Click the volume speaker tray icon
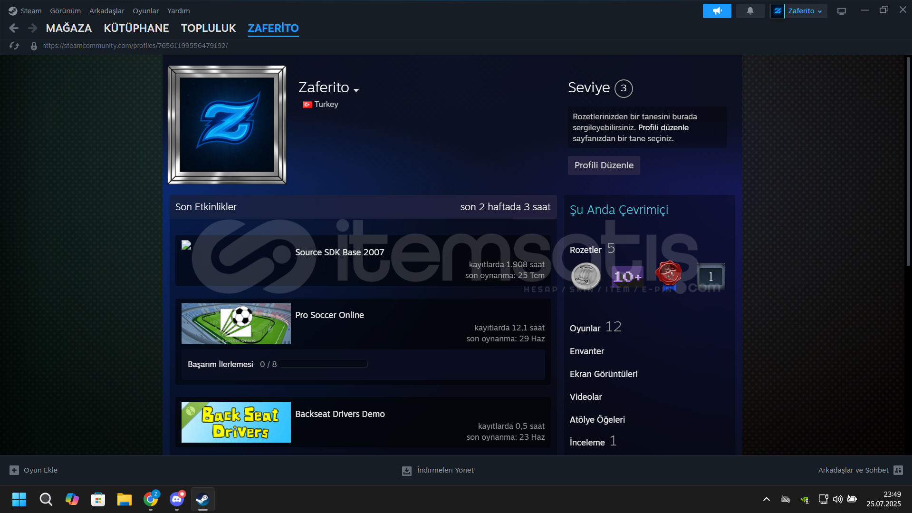The height and width of the screenshot is (513, 912). [x=837, y=499]
